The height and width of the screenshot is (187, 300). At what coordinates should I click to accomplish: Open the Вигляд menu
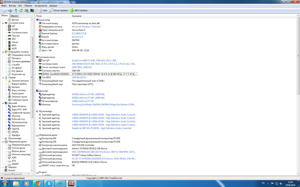pos(12,5)
